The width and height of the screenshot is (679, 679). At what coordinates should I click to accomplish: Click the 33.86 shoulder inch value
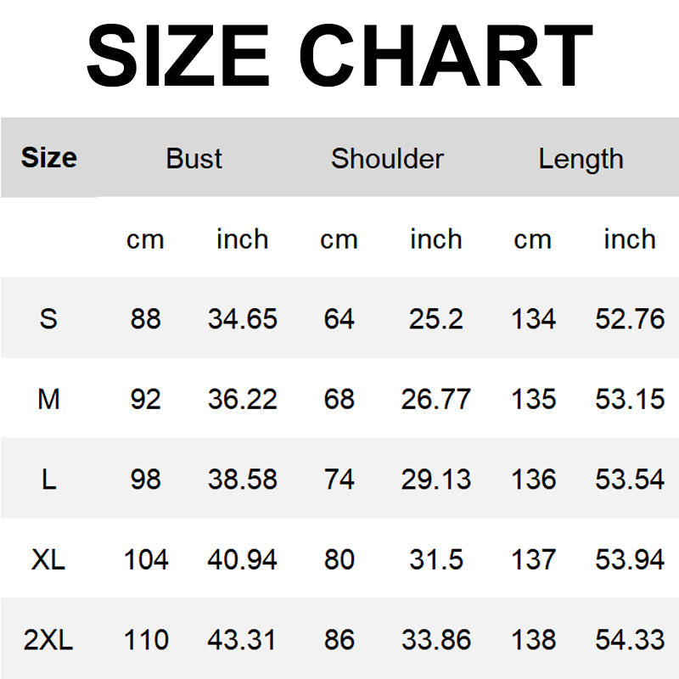click(x=435, y=640)
